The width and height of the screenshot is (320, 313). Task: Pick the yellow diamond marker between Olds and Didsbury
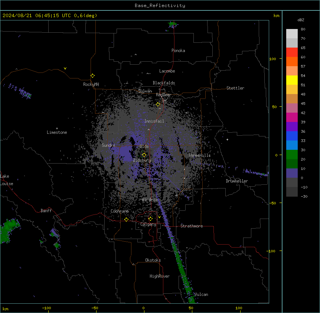(x=144, y=155)
